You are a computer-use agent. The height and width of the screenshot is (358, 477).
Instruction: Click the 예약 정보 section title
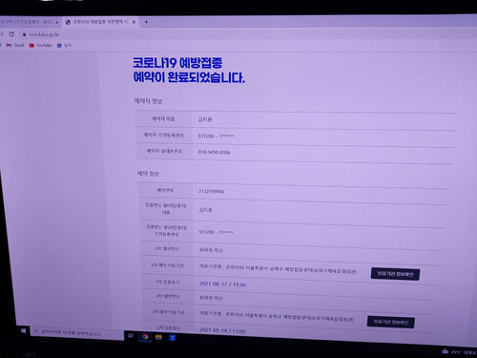(148, 174)
